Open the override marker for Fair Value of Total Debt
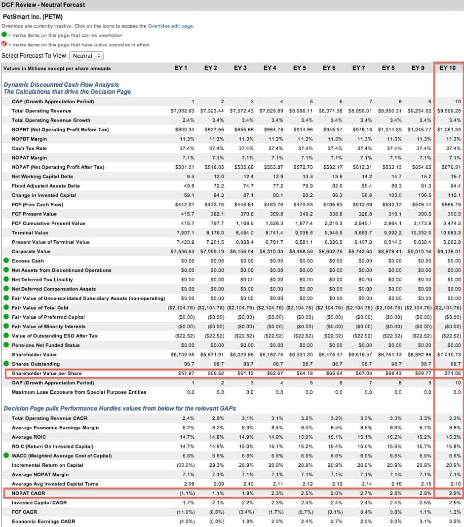This screenshot has width=464, height=527. pyautogui.click(x=5, y=307)
